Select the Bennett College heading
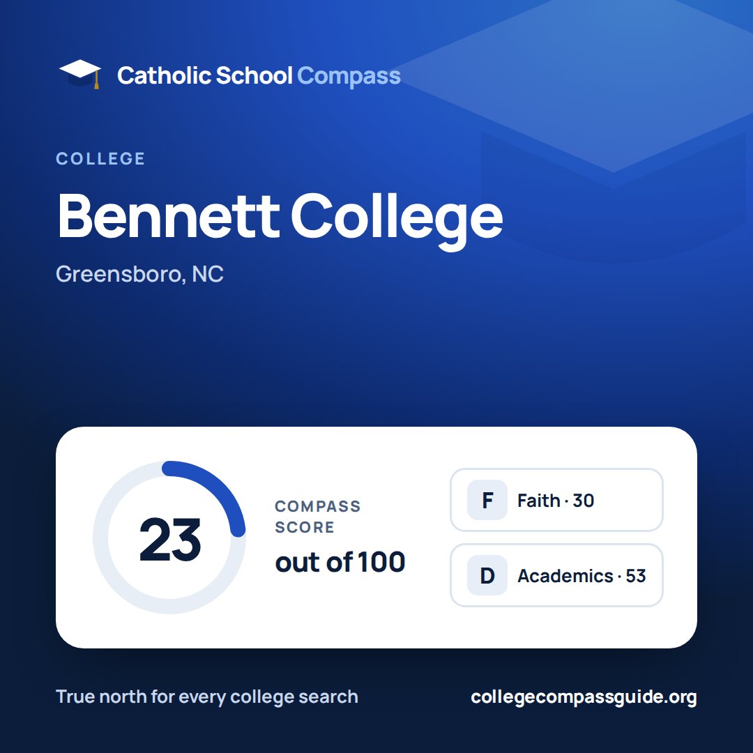Viewport: 753px width, 753px height. pyautogui.click(x=280, y=218)
